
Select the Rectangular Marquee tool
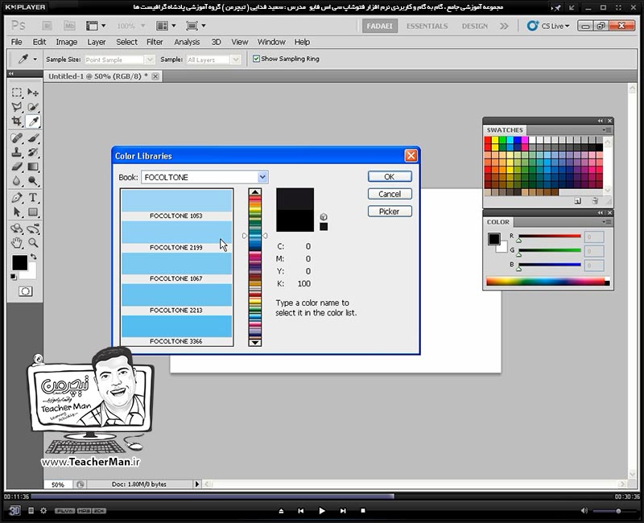pyautogui.click(x=17, y=93)
